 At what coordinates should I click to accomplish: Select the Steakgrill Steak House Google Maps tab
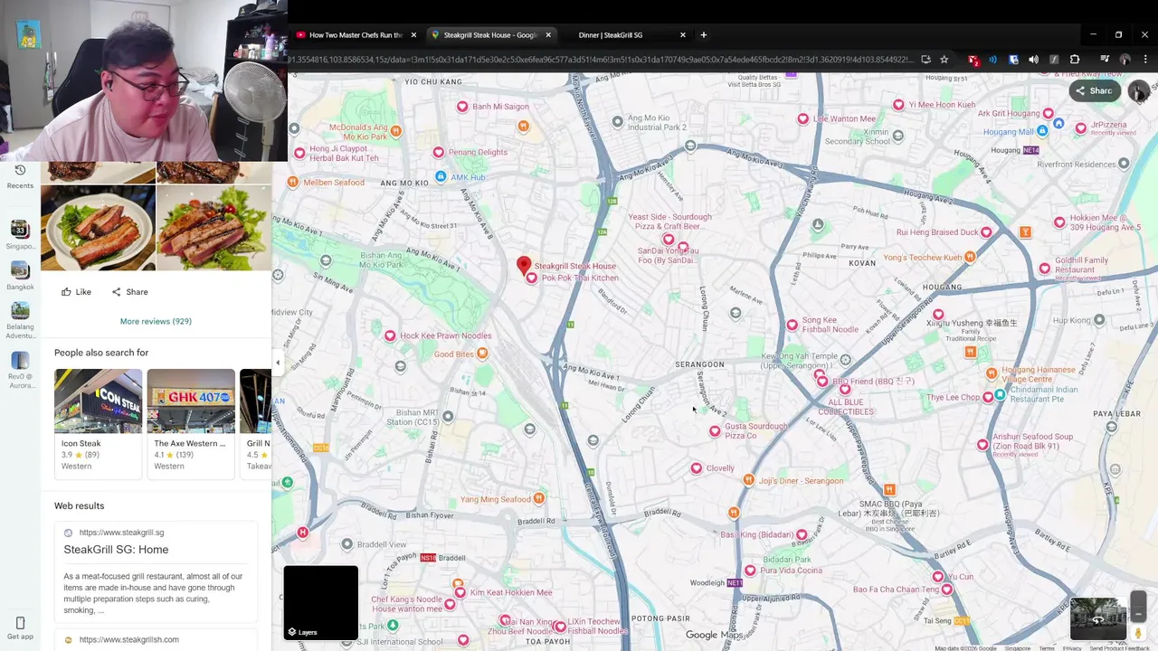[491, 35]
